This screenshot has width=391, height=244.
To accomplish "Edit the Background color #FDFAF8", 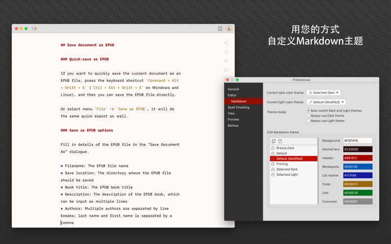I will click(358, 141).
